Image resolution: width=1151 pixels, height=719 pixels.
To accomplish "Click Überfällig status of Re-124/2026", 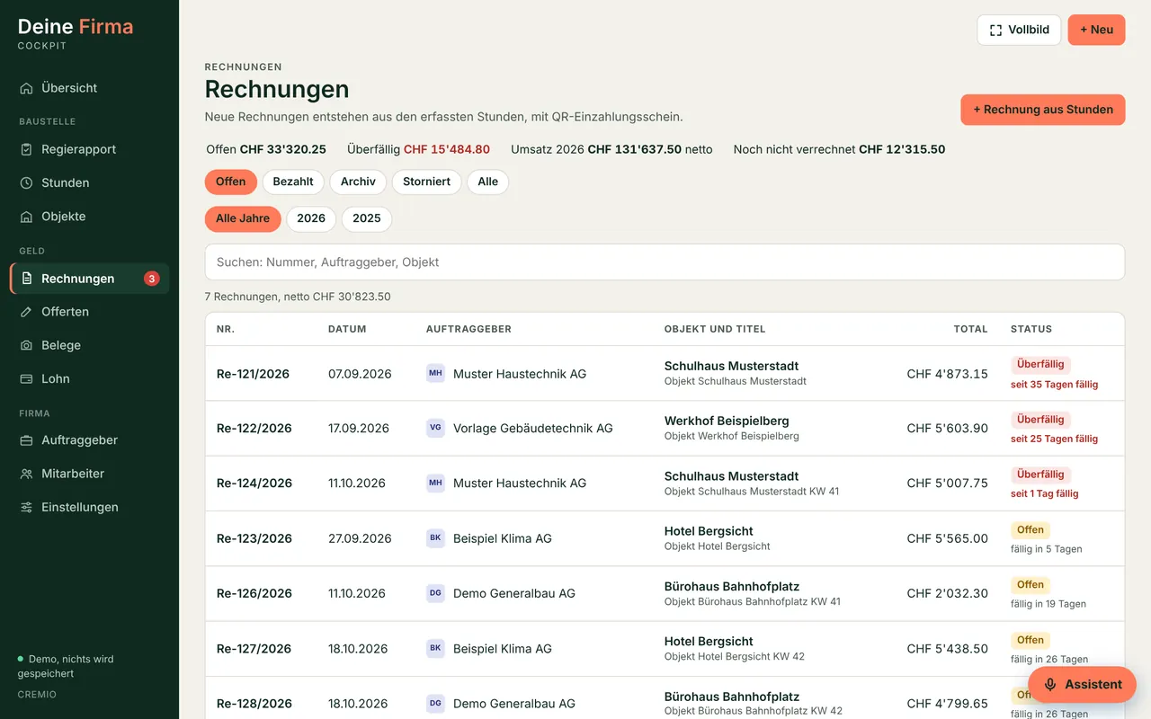I will [x=1040, y=475].
